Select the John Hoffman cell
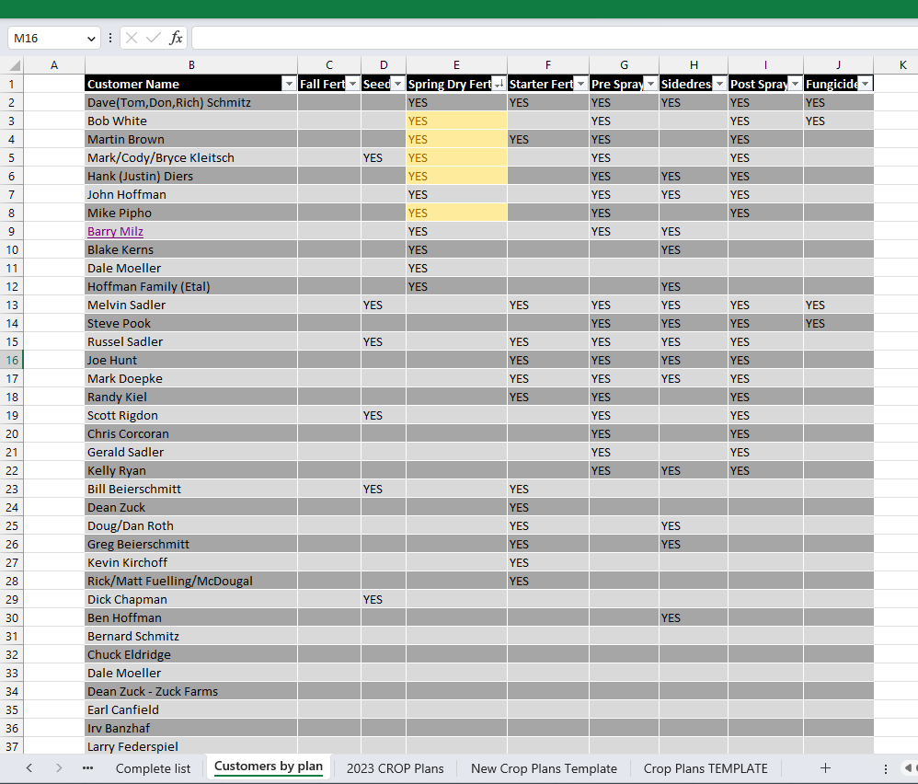The width and height of the screenshot is (918, 784). pos(191,194)
